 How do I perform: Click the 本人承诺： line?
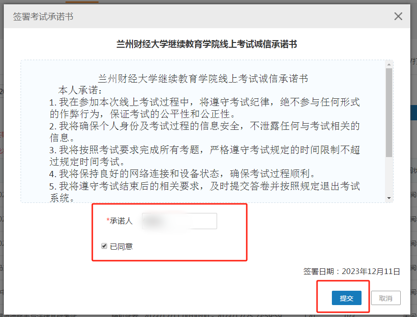(x=80, y=90)
